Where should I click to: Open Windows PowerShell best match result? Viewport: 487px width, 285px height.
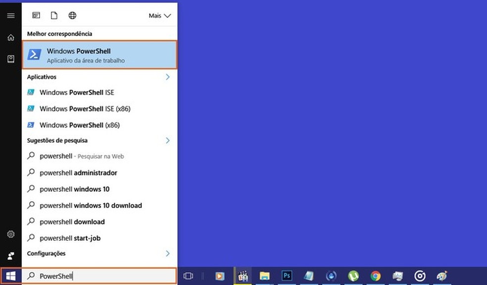(x=99, y=55)
